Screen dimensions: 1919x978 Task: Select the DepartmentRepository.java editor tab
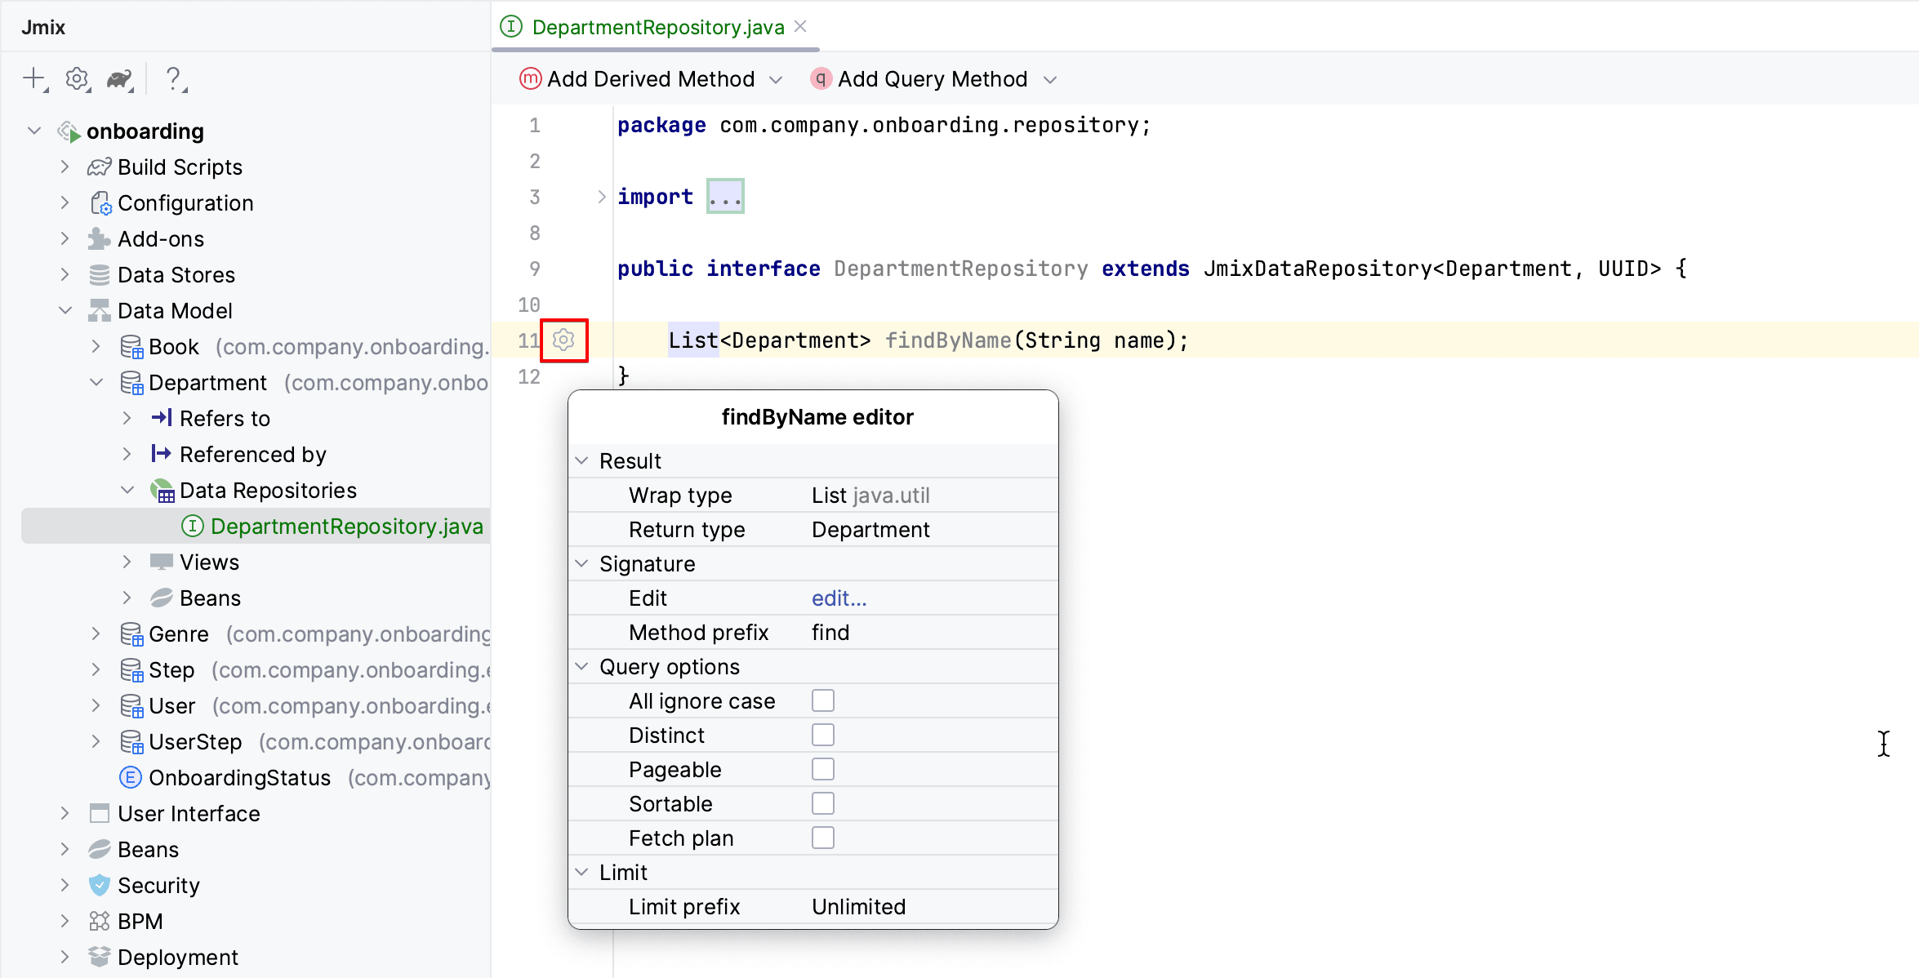click(x=657, y=27)
